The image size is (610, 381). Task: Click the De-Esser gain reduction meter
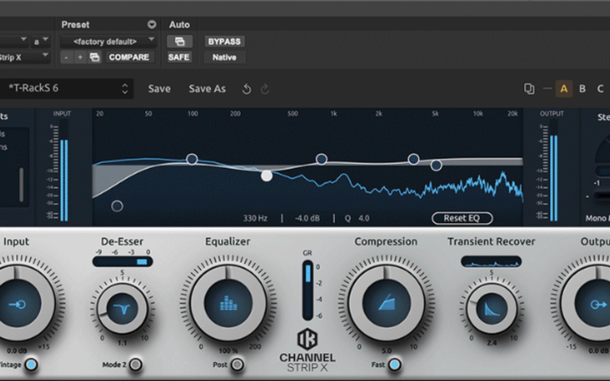pyautogui.click(x=122, y=261)
